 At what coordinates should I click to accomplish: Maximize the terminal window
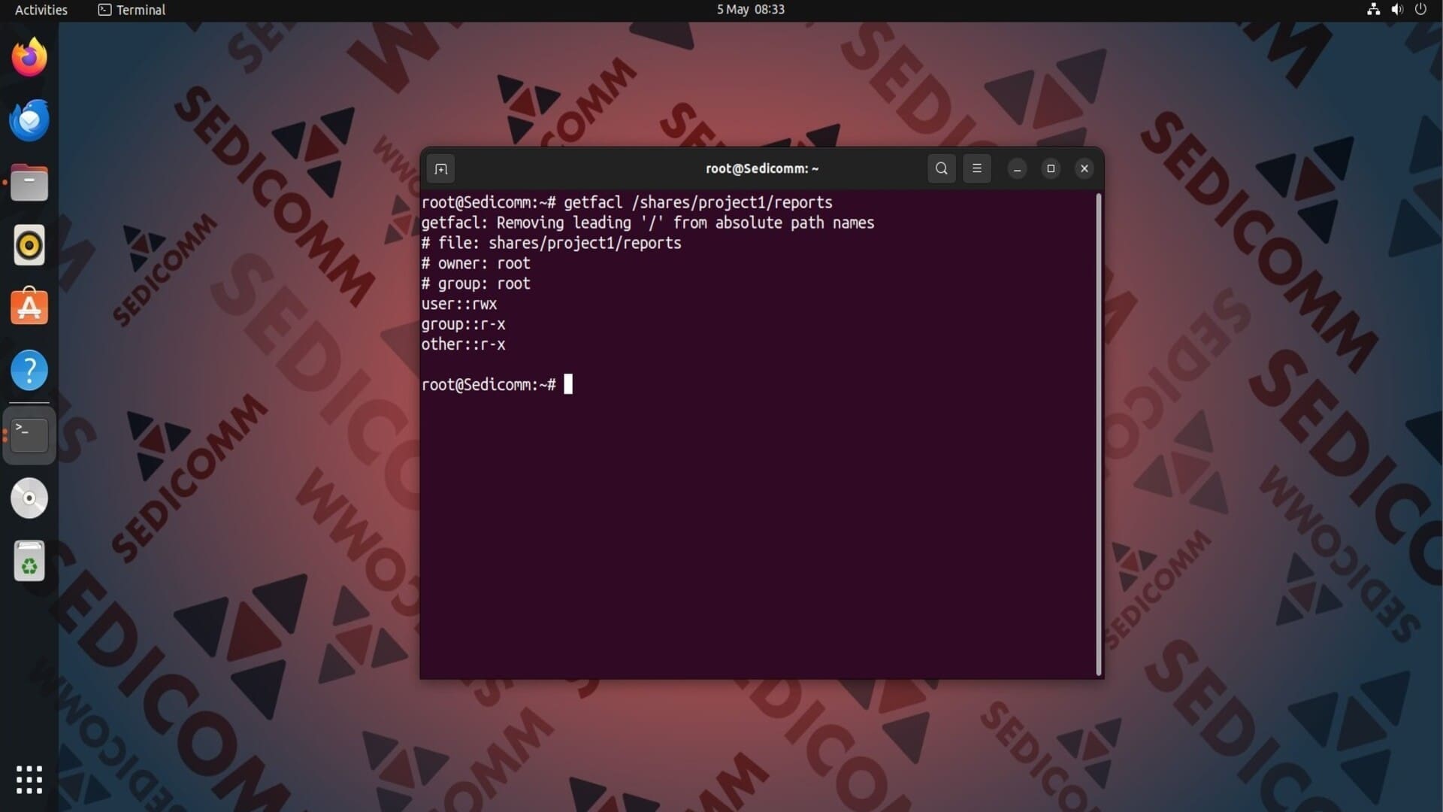point(1051,168)
